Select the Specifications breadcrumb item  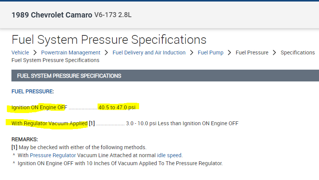(298, 53)
